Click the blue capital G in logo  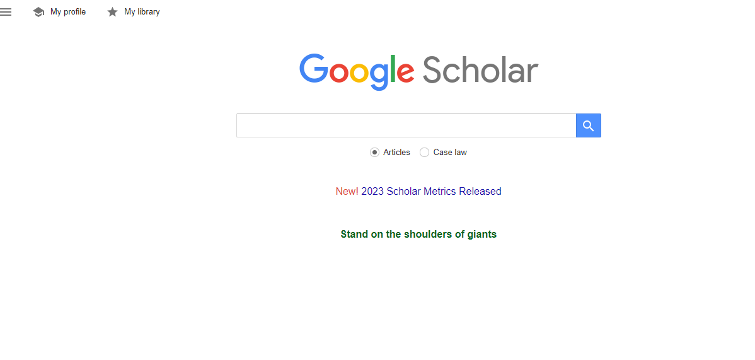coord(313,68)
